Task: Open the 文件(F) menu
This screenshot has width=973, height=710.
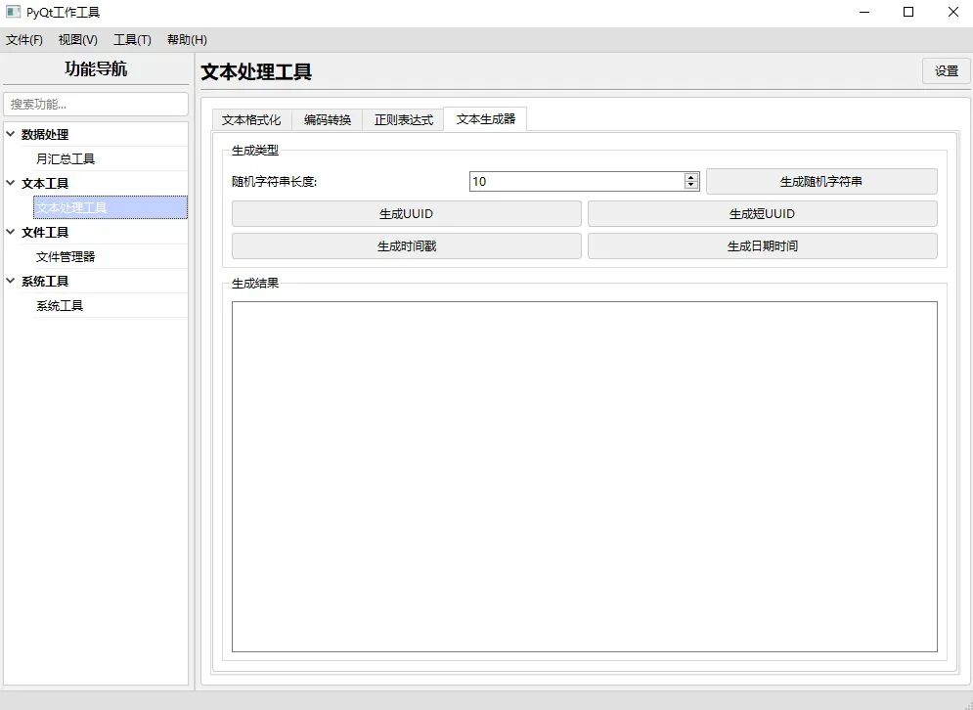Action: coord(24,40)
